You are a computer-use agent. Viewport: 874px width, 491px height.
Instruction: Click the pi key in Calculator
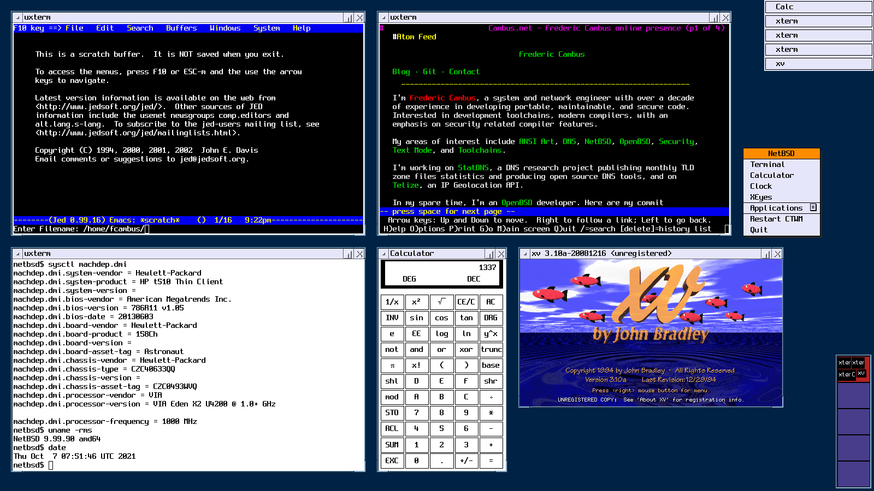pos(392,366)
